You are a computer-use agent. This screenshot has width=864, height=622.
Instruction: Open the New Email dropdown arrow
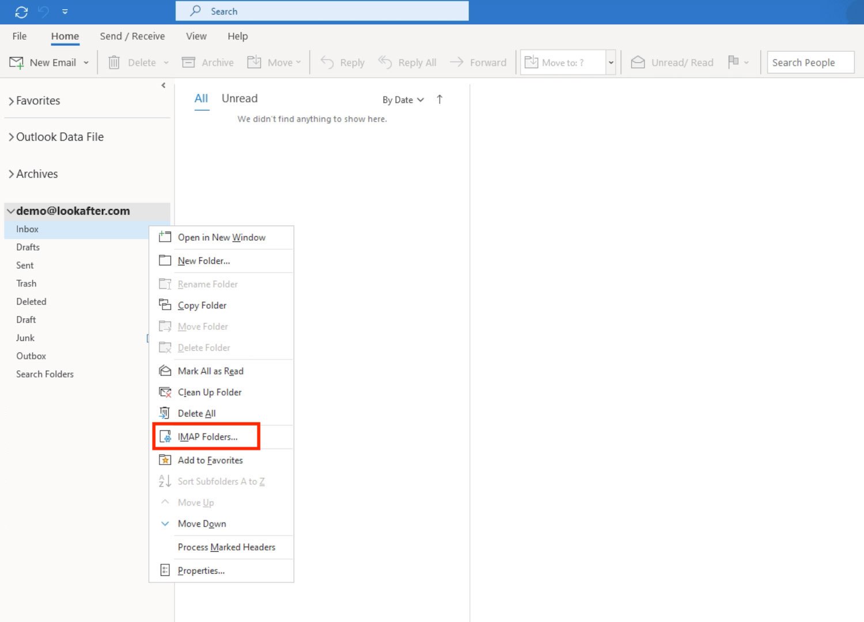[x=86, y=63]
